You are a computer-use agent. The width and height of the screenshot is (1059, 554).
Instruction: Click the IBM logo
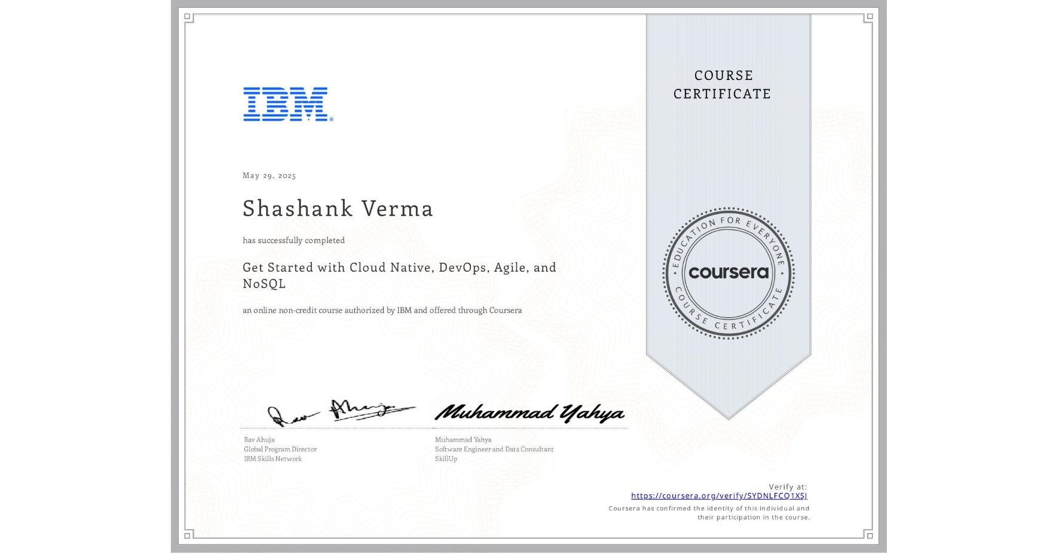pyautogui.click(x=286, y=105)
